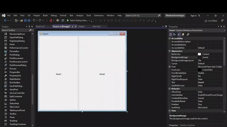Click the ForeColor black color swatch
227x127 pixels.
(199, 70)
